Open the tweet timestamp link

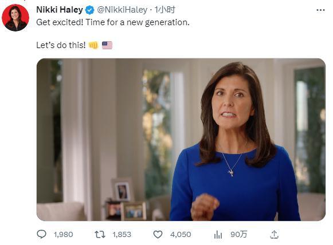click(x=164, y=10)
